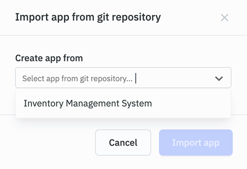The width and height of the screenshot is (247, 169).
Task: Click the 'Create app from' label
Action: [49, 58]
